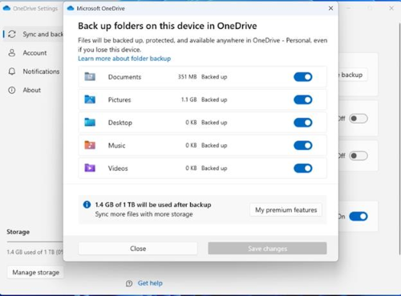Click the Desktop row label
The height and width of the screenshot is (296, 401).
120,123
